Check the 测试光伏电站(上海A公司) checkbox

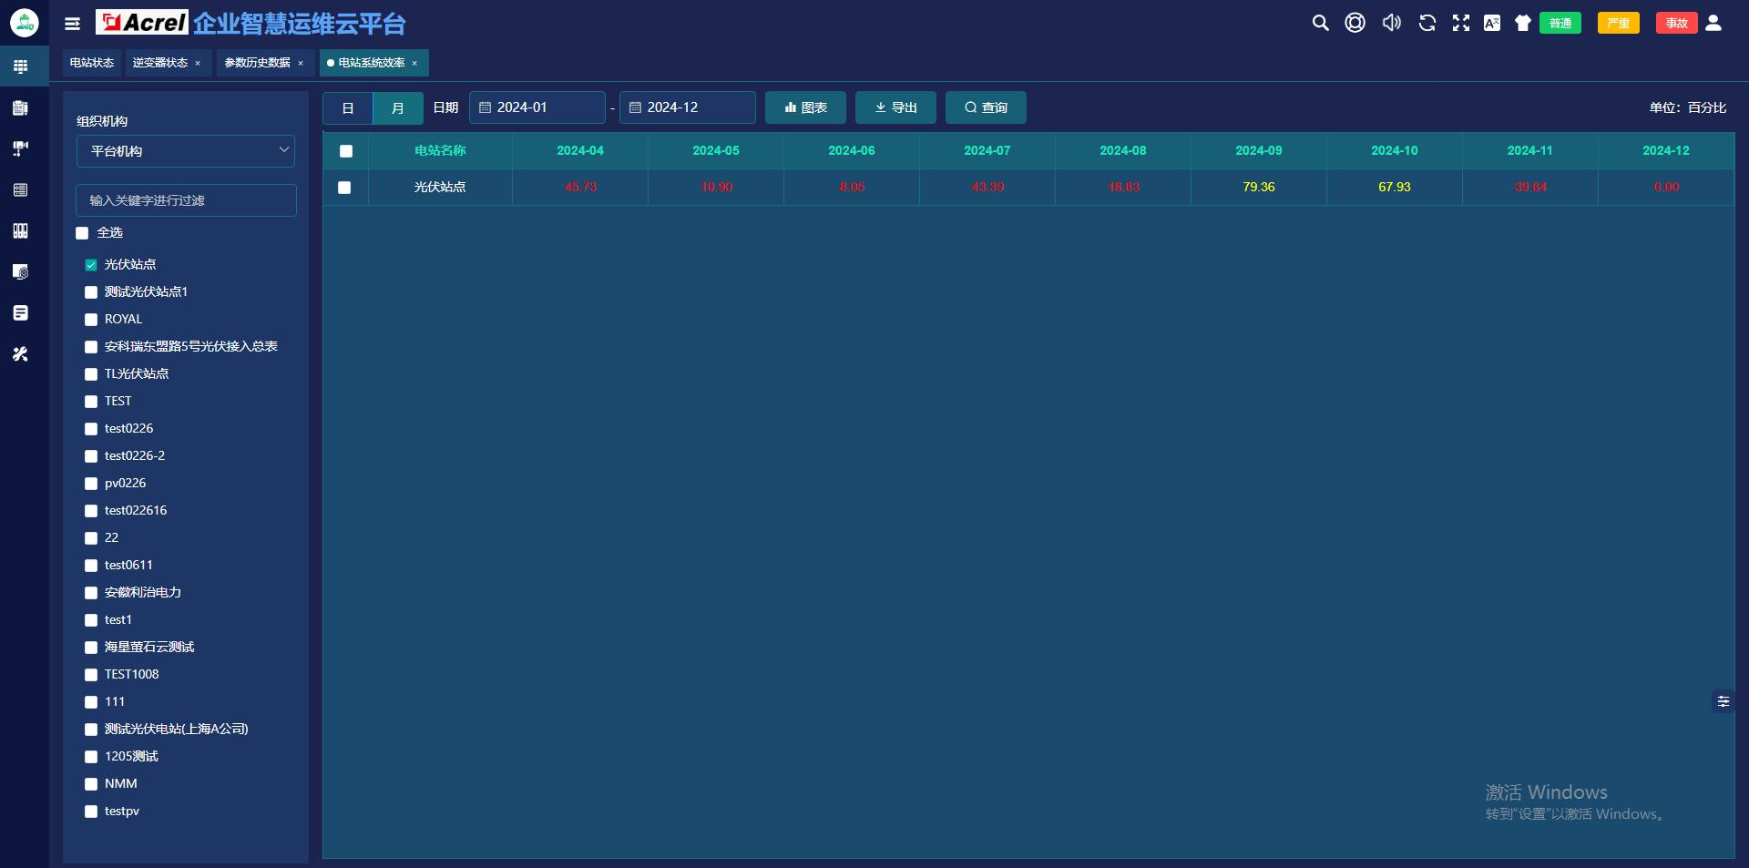point(91,730)
